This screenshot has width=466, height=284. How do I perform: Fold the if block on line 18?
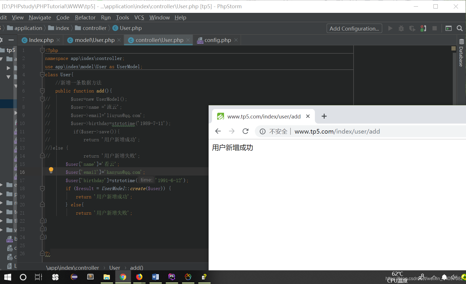42,188
